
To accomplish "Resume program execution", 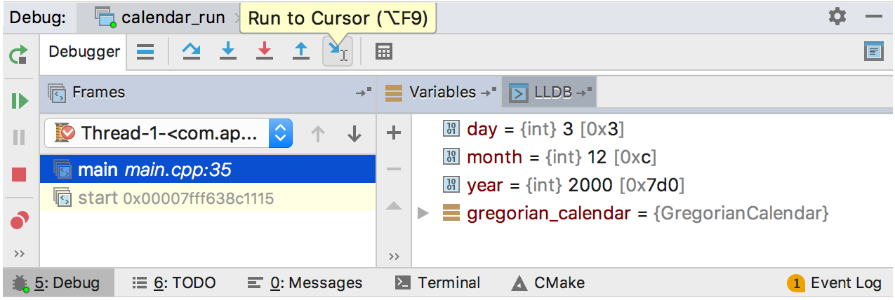I will point(19,101).
